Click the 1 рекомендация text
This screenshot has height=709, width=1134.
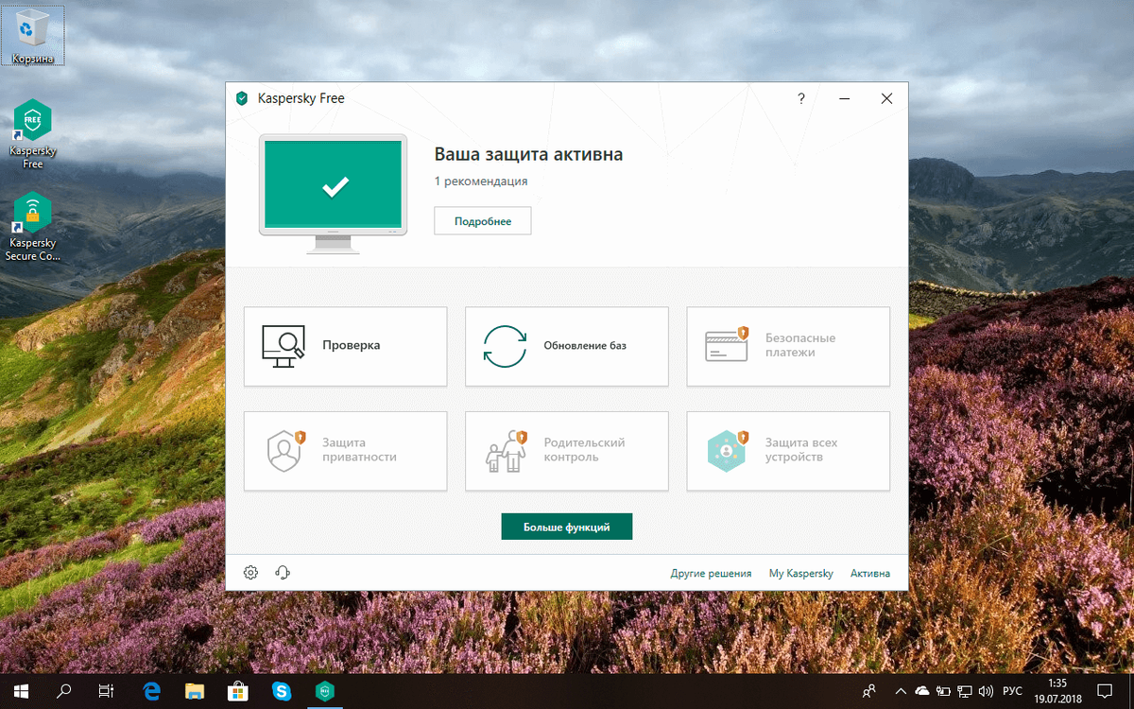point(481,181)
